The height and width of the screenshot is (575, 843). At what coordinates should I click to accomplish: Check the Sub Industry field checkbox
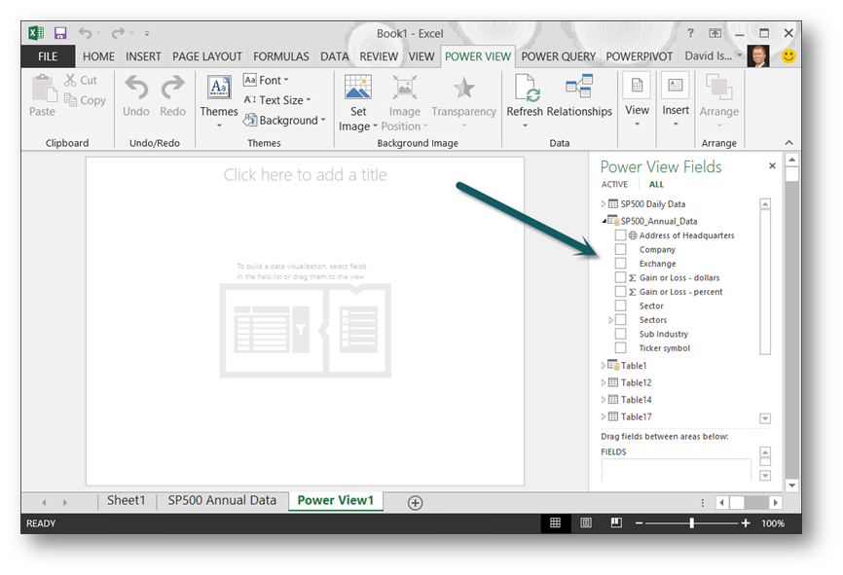pos(620,334)
